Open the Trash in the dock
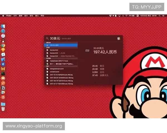Screen dimensions: 167x133 coord(3,109)
